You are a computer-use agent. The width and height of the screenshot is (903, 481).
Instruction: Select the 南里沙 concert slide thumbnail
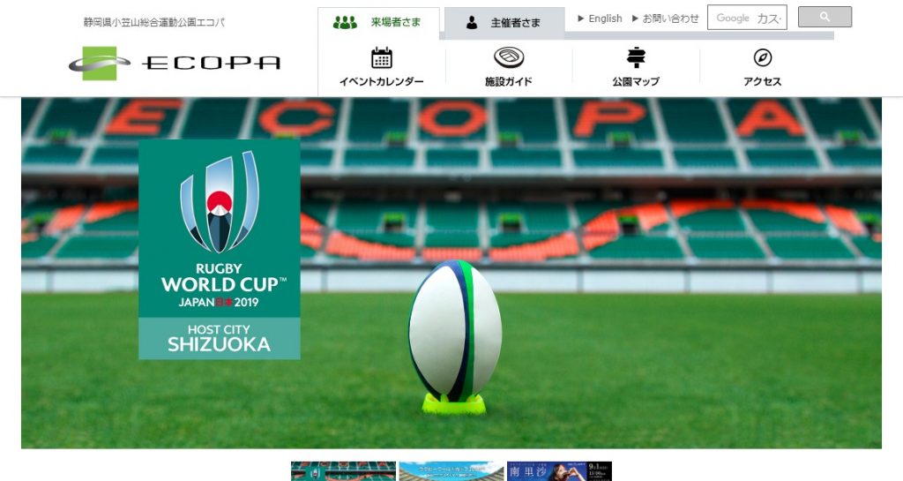559,471
